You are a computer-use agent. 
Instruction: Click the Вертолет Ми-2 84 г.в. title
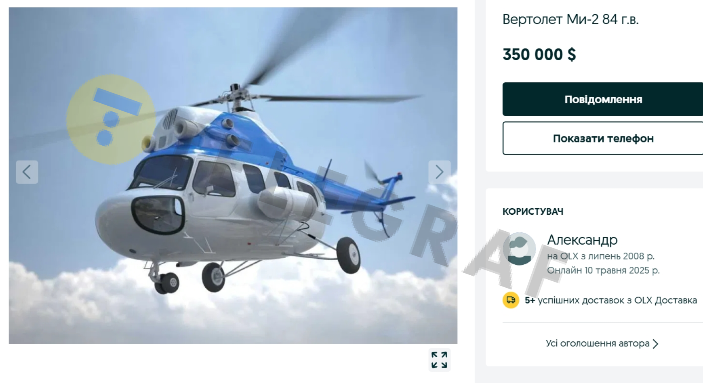click(x=570, y=19)
